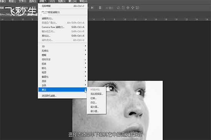Open the 视图(V) menu in menu bar
211x140 pixels.
62,2
